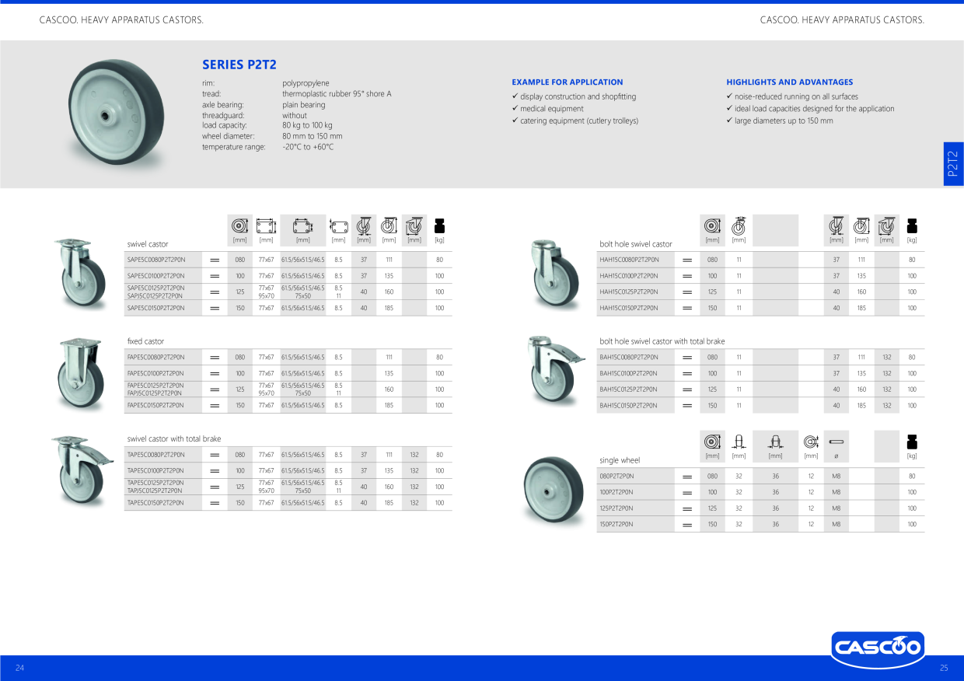Click the SERIES P2T2 heading
Image resolution: width=964 pixels, height=681 pixels.
[239, 65]
